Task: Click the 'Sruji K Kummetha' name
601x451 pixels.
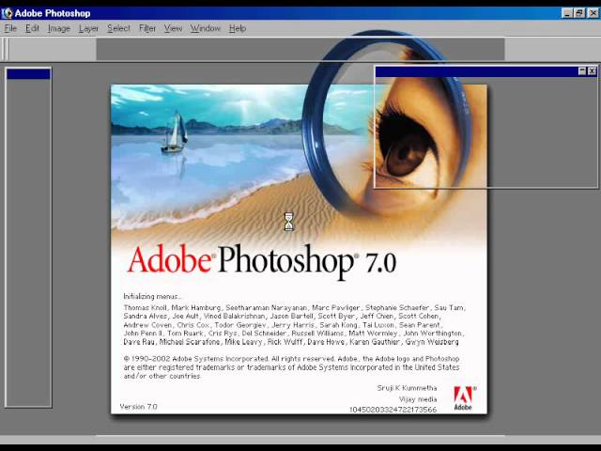Action: point(407,388)
